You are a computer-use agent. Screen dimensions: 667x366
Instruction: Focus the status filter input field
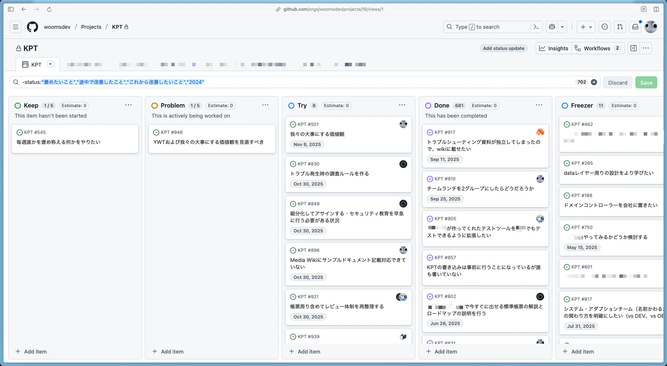click(x=295, y=82)
